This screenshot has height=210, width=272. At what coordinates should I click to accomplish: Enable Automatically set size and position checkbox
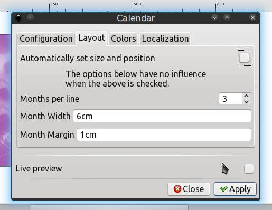tap(245, 58)
